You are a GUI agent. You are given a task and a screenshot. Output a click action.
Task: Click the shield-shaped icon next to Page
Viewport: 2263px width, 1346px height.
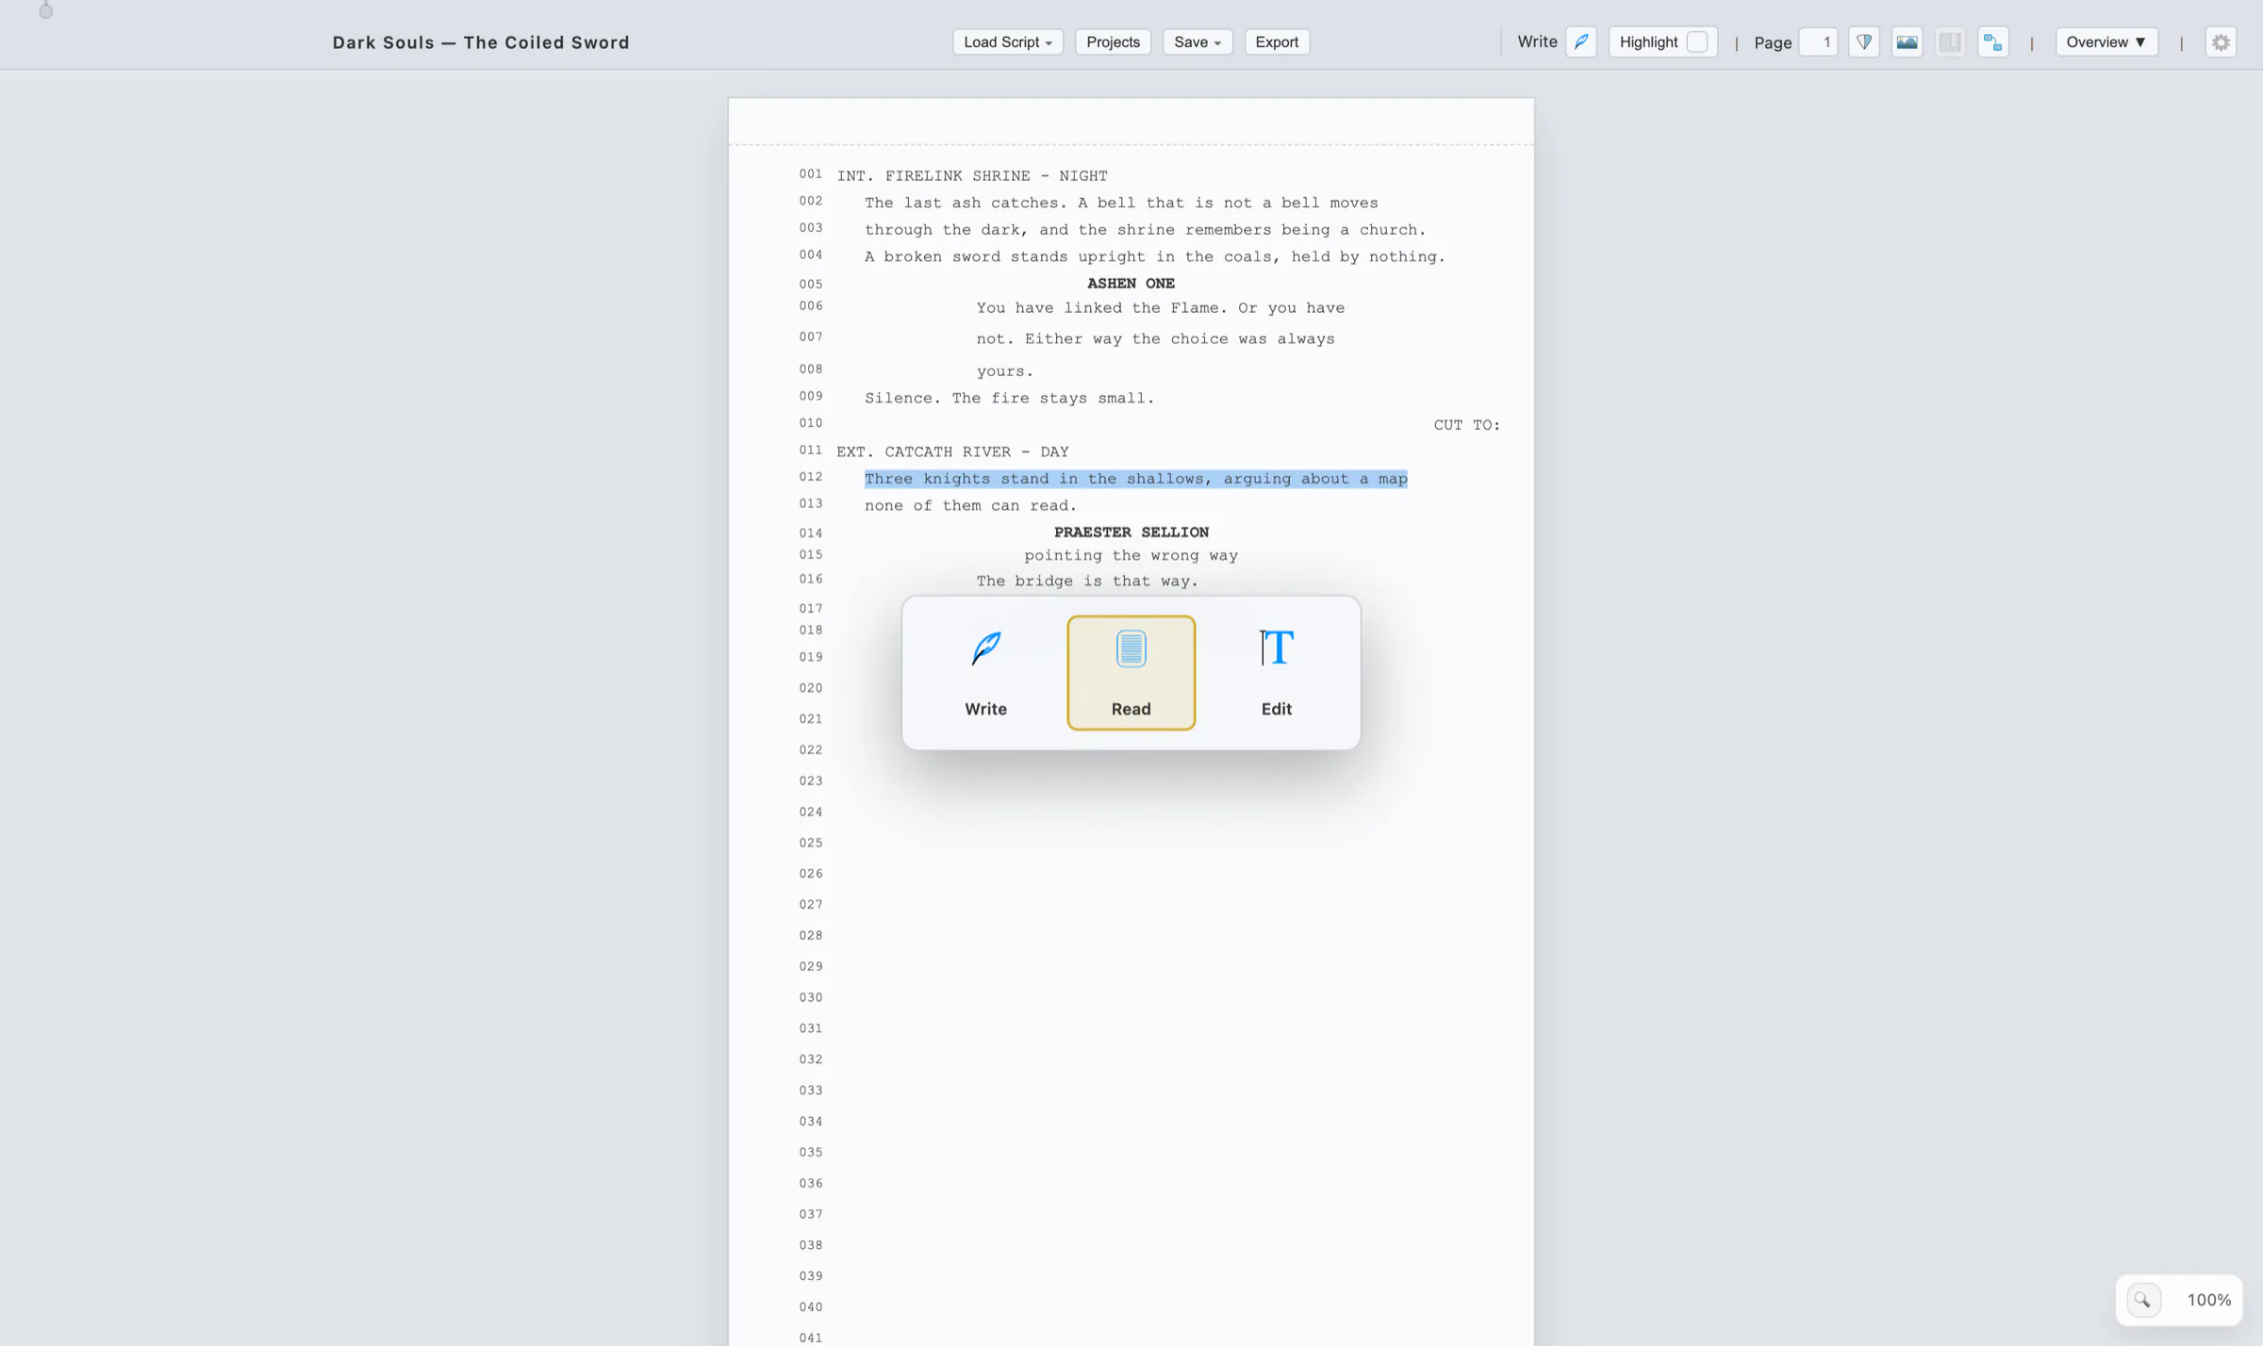coord(1864,42)
